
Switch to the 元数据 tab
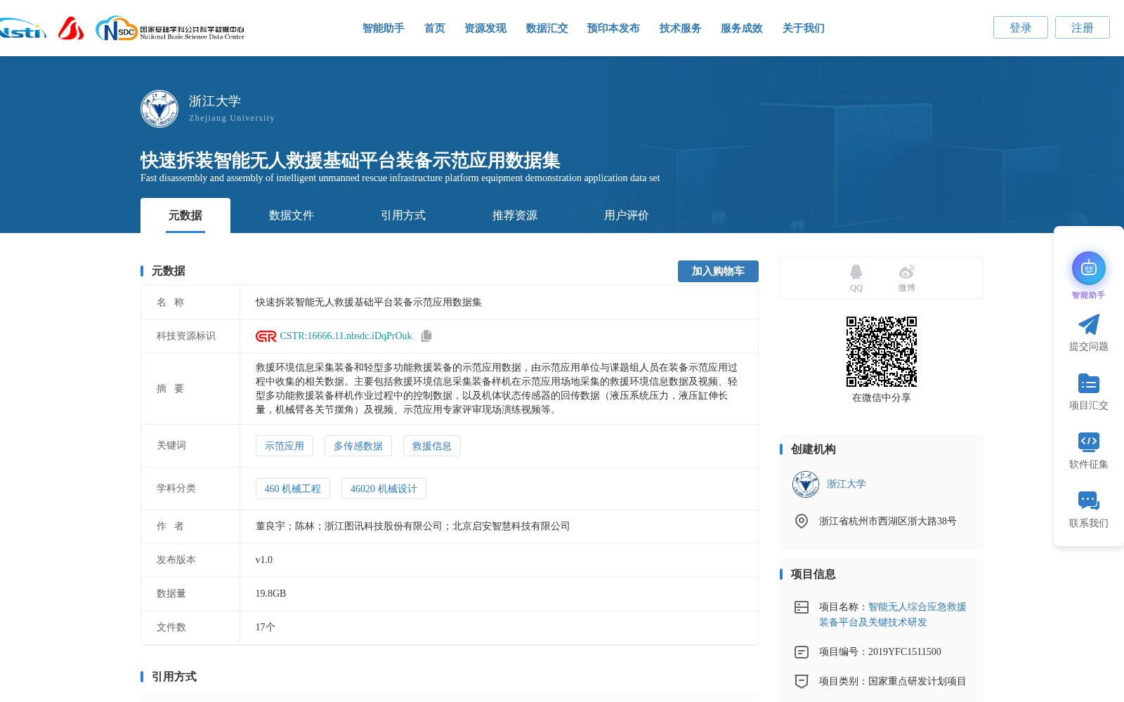click(185, 216)
